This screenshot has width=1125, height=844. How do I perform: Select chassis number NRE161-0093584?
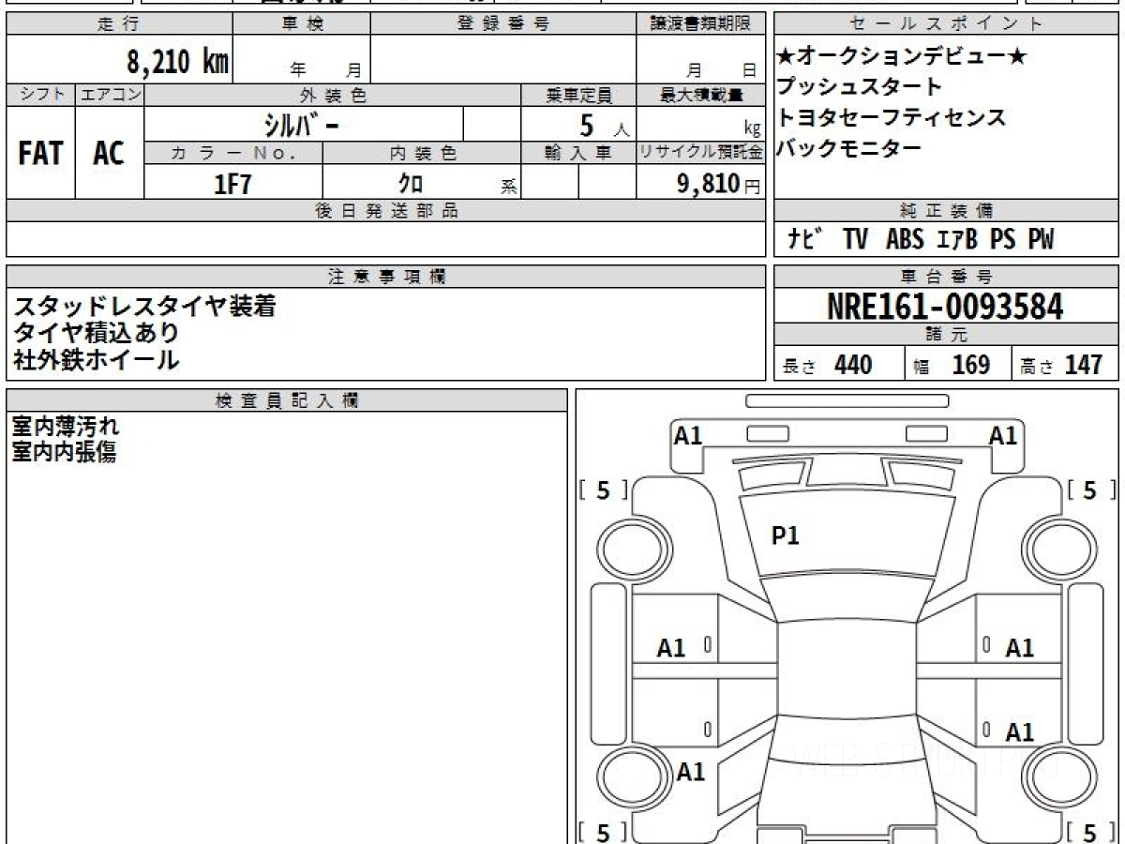click(x=946, y=307)
